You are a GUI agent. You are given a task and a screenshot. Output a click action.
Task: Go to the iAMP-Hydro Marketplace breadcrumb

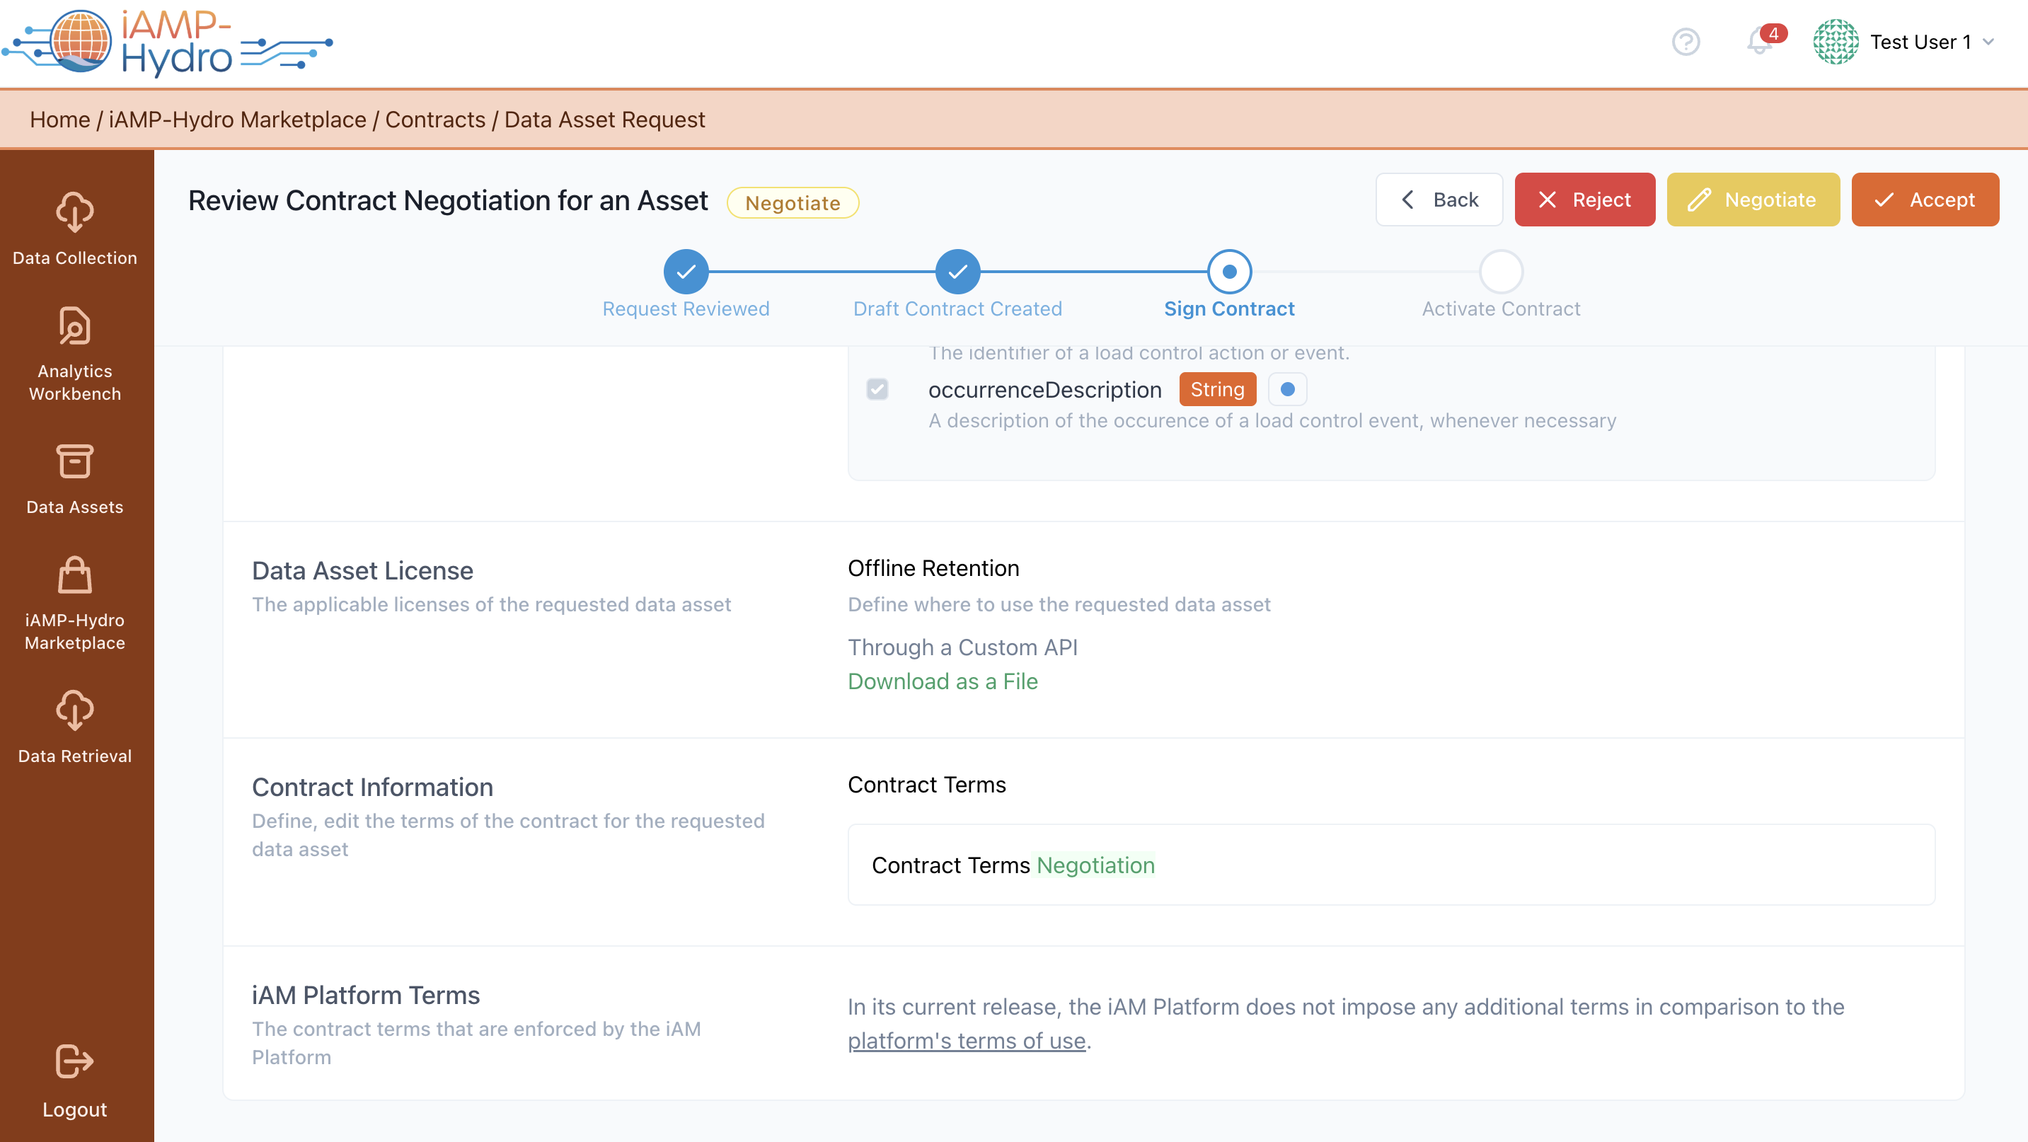click(x=237, y=120)
